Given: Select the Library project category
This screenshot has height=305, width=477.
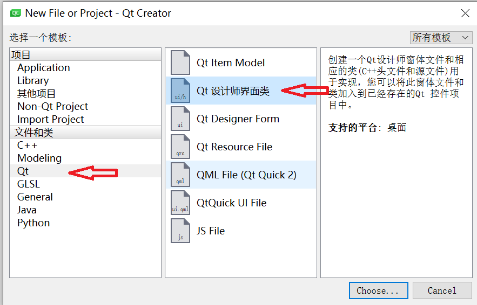Looking at the screenshot, I should 33,81.
